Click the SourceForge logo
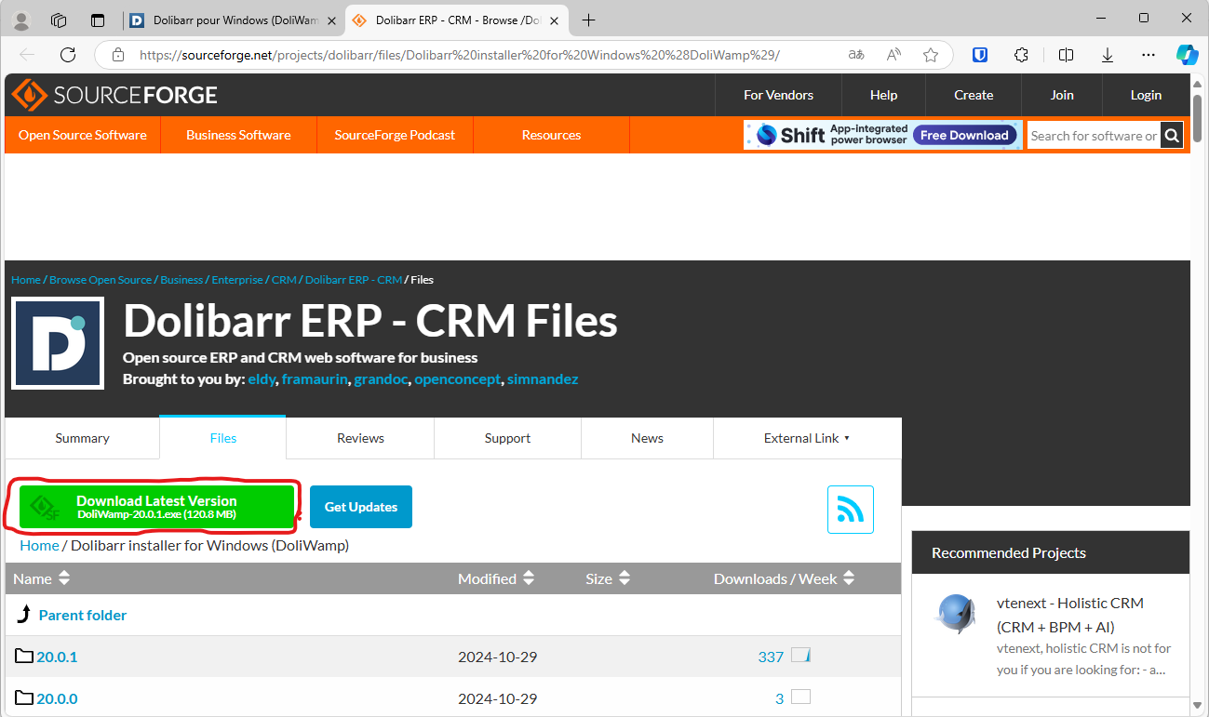This screenshot has width=1209, height=717. (x=114, y=95)
